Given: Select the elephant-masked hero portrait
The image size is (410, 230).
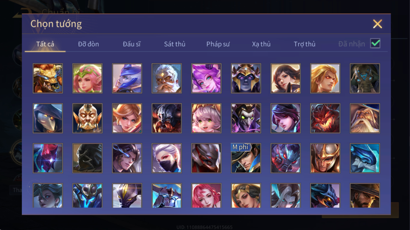Looking at the screenshot, I should pyautogui.click(x=365, y=78).
